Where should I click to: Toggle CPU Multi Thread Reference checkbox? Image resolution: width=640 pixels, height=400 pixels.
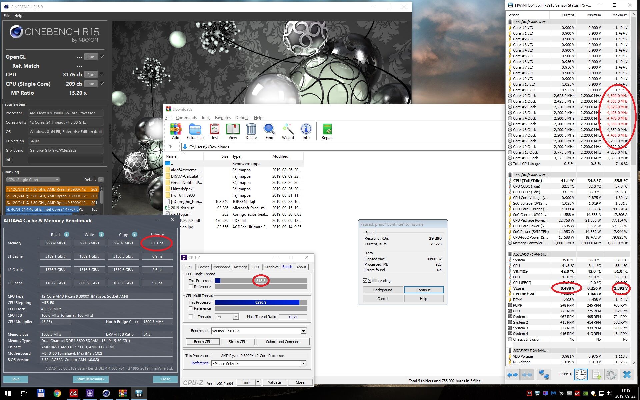pyautogui.click(x=191, y=308)
